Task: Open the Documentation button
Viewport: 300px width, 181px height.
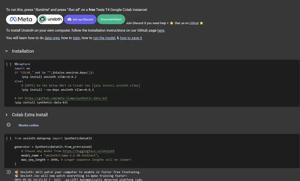Action: 111,19
